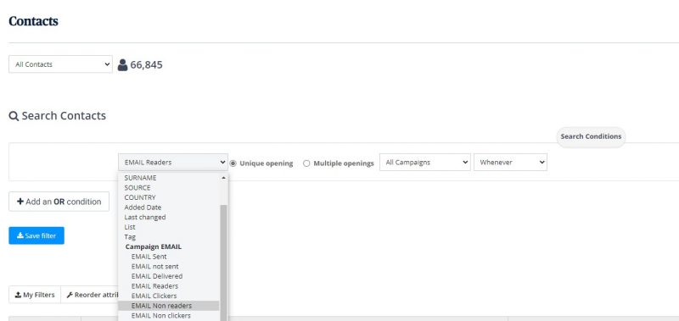Select the Multiple openings radio button
Screen dimensions: 679x321
coord(306,163)
